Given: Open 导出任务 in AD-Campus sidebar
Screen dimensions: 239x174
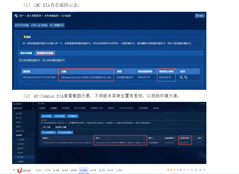Looking at the screenshot, I should click(20, 152).
